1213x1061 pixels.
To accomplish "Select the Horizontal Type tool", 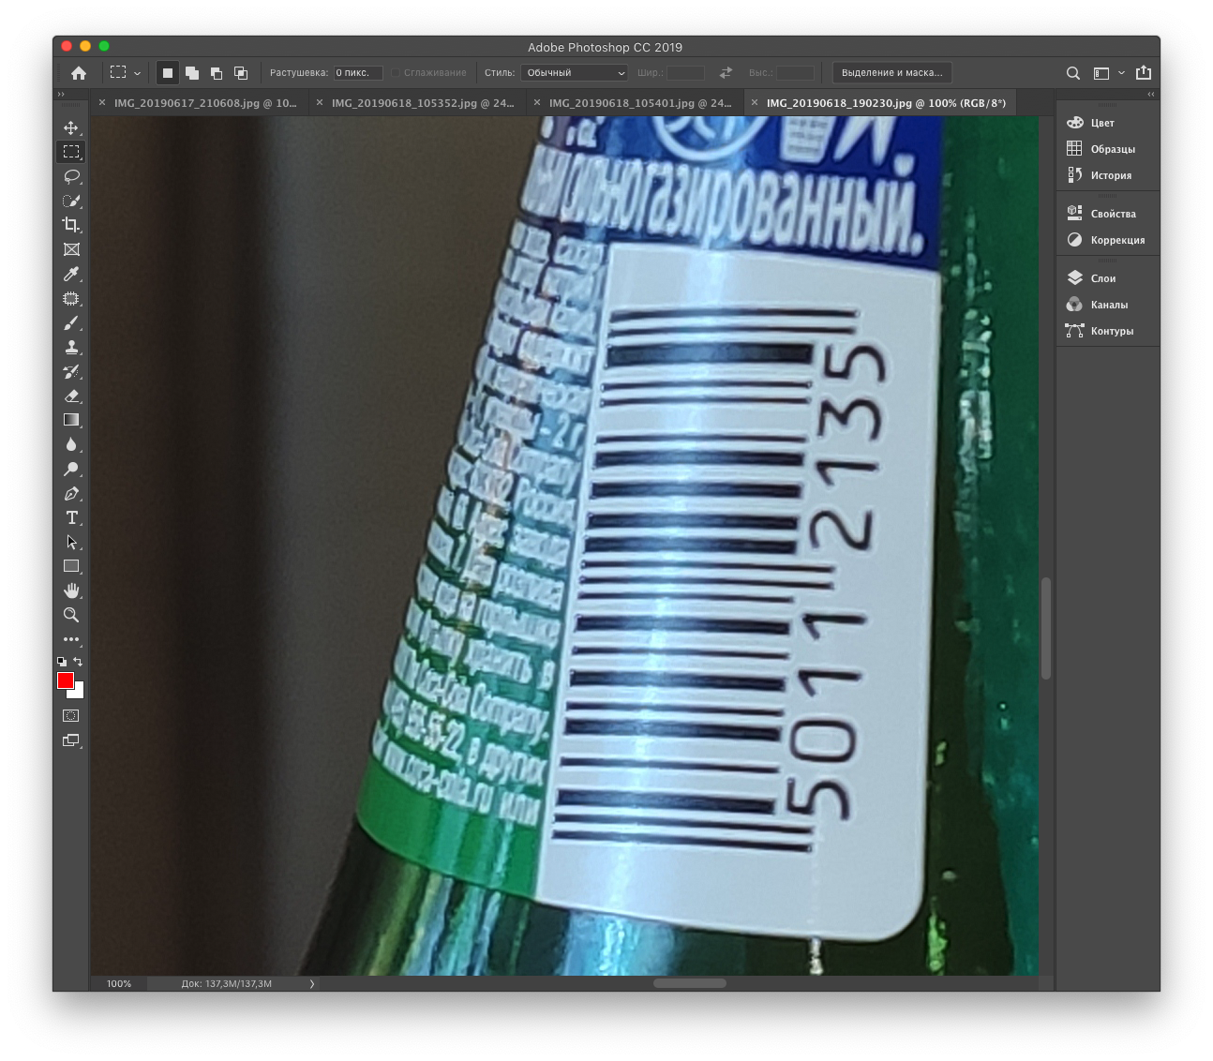I will (71, 517).
